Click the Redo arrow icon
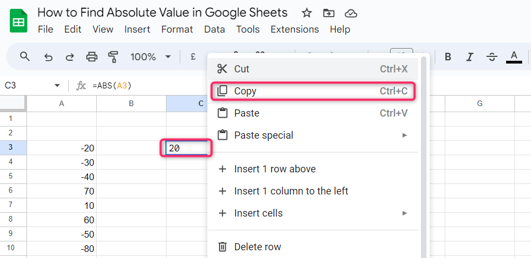The height and width of the screenshot is (258, 531). tap(70, 56)
